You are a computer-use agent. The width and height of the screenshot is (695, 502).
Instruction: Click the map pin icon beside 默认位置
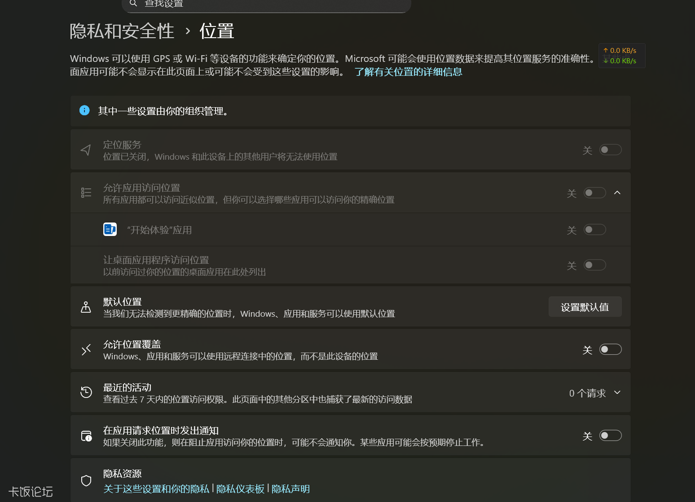point(86,307)
